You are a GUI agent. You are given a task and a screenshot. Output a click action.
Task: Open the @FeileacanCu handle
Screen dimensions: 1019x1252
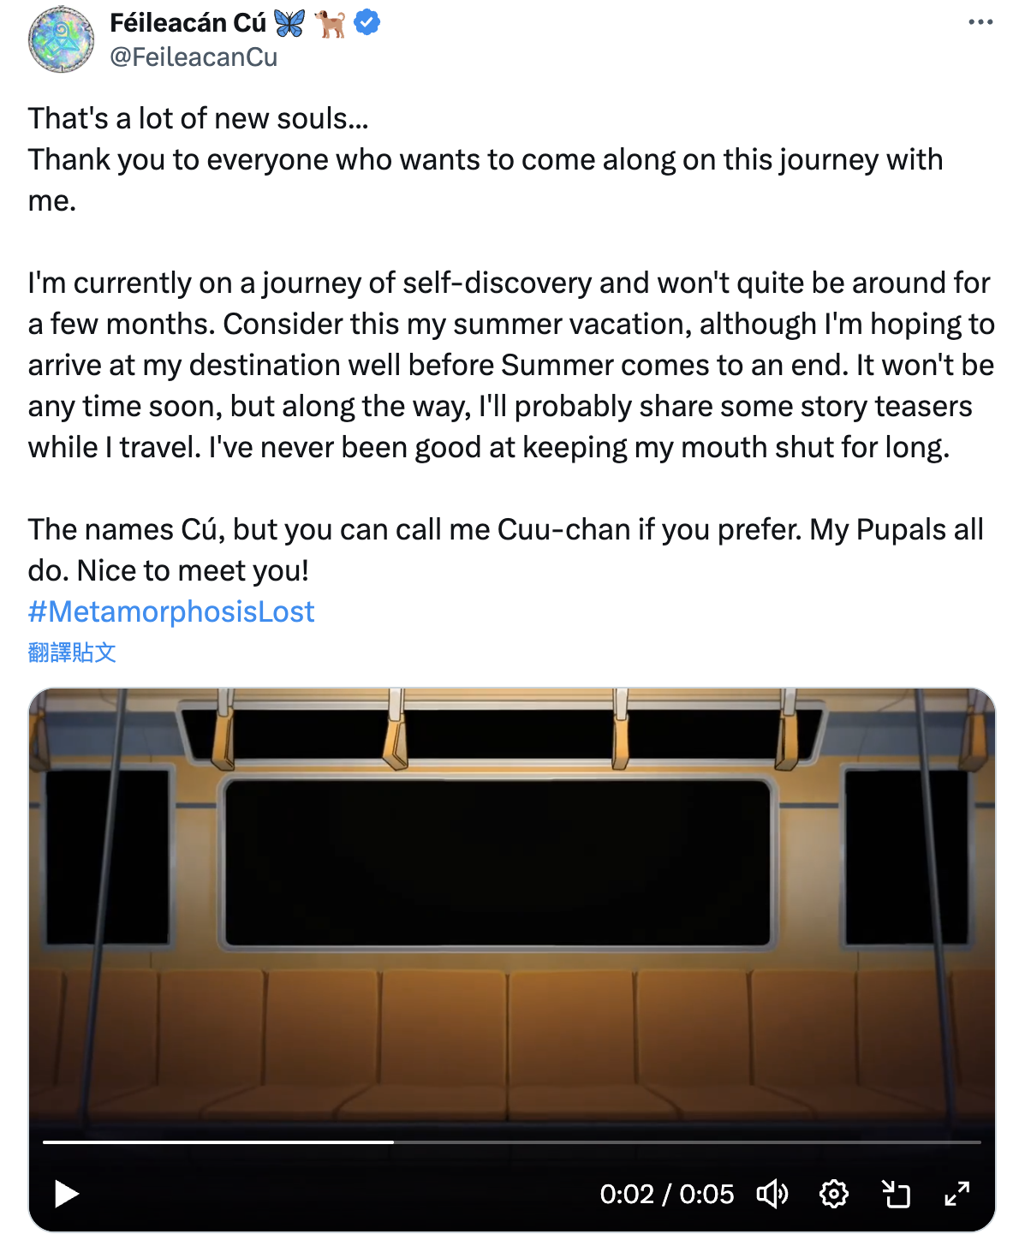pos(194,57)
